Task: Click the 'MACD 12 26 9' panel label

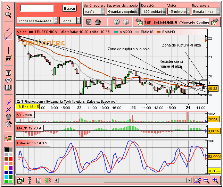Action: pos(30,128)
